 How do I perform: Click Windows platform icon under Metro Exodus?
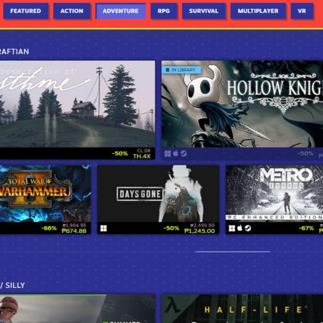coord(232,228)
